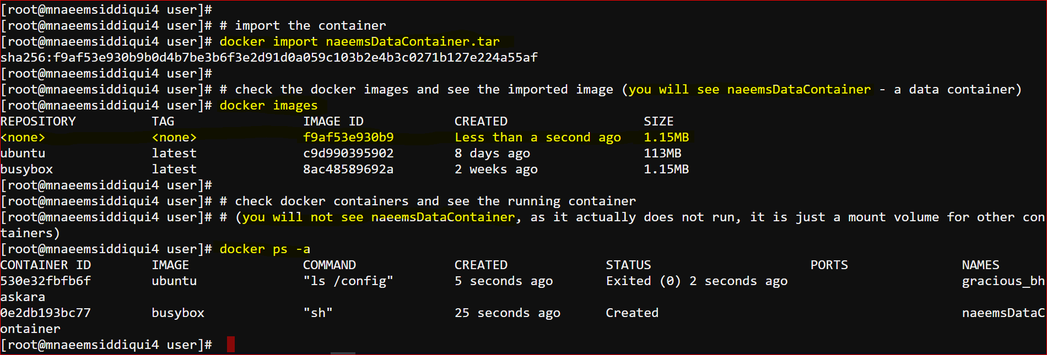Screen dimensions: 1047x355
Task: Click the highlighted <none> repository entry
Action: 23,138
